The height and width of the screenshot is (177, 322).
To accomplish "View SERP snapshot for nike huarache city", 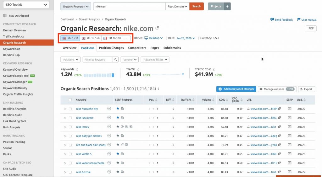I will [x=290, y=109].
